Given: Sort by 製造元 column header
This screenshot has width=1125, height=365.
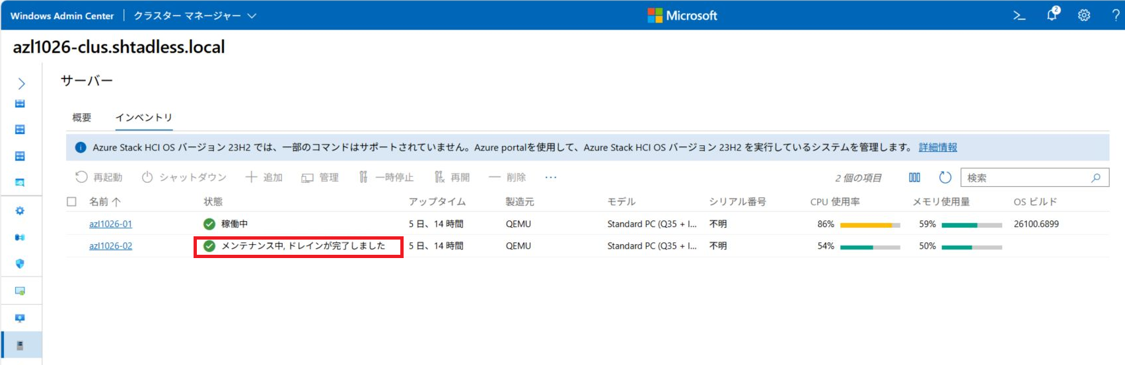Looking at the screenshot, I should click(520, 202).
